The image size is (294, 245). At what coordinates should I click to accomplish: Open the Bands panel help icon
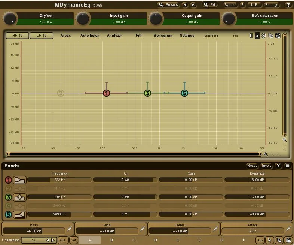pyautogui.click(x=278, y=166)
